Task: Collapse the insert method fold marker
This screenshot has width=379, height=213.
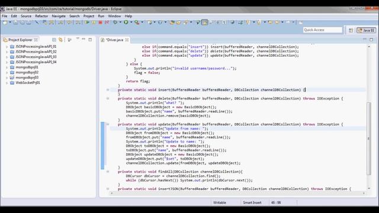Action: pos(108,90)
